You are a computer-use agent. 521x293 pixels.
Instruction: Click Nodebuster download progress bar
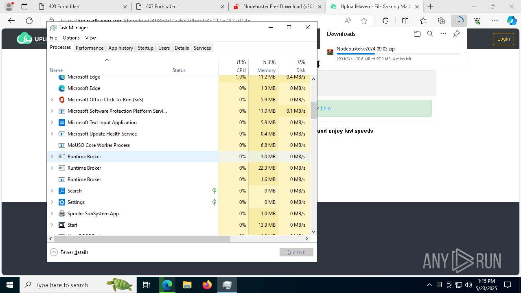pyautogui.click(x=398, y=54)
